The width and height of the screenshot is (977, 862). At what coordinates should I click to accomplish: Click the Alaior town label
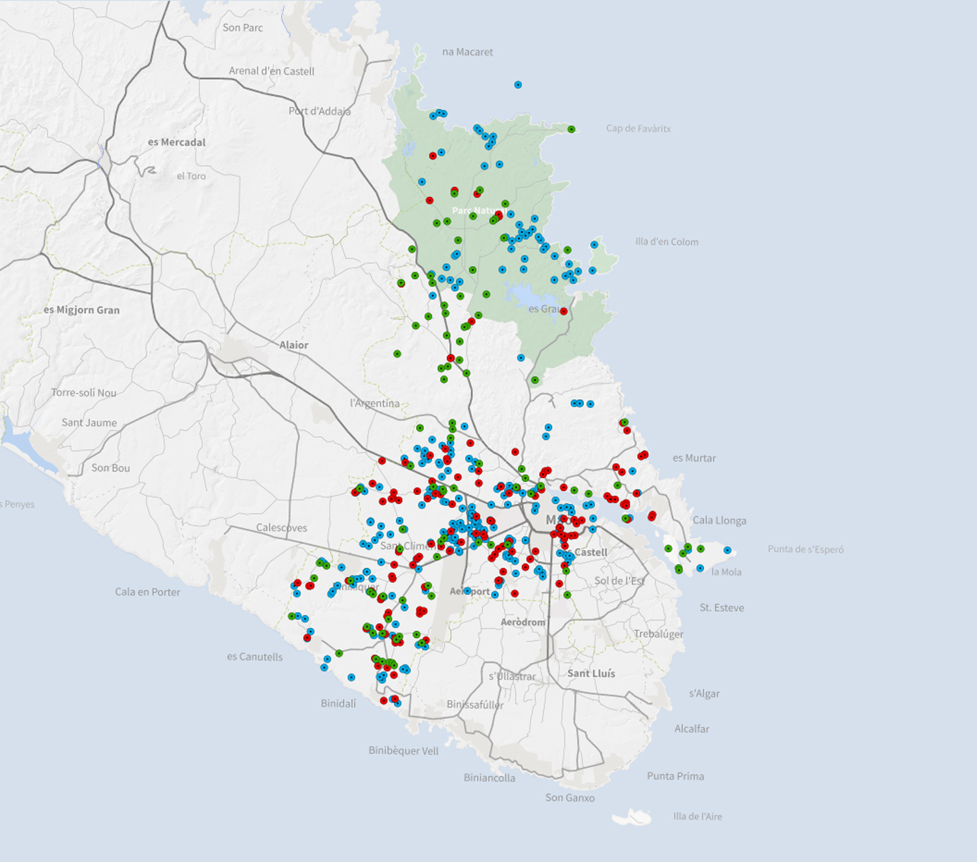click(x=293, y=345)
